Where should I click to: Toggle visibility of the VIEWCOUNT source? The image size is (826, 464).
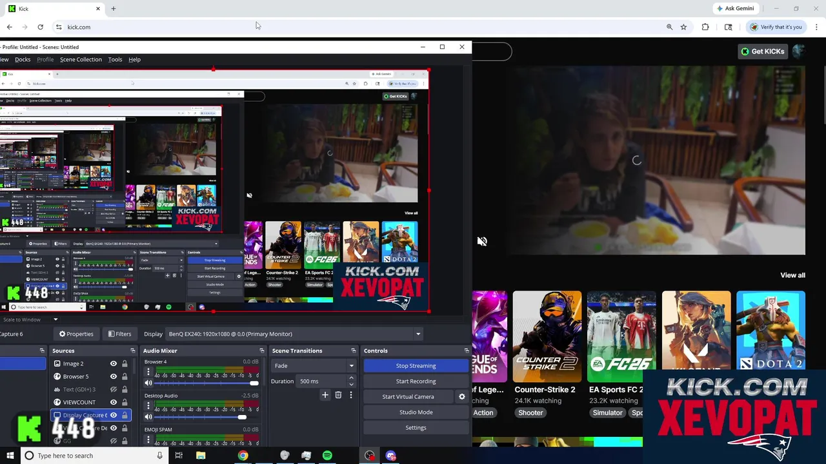(114, 402)
